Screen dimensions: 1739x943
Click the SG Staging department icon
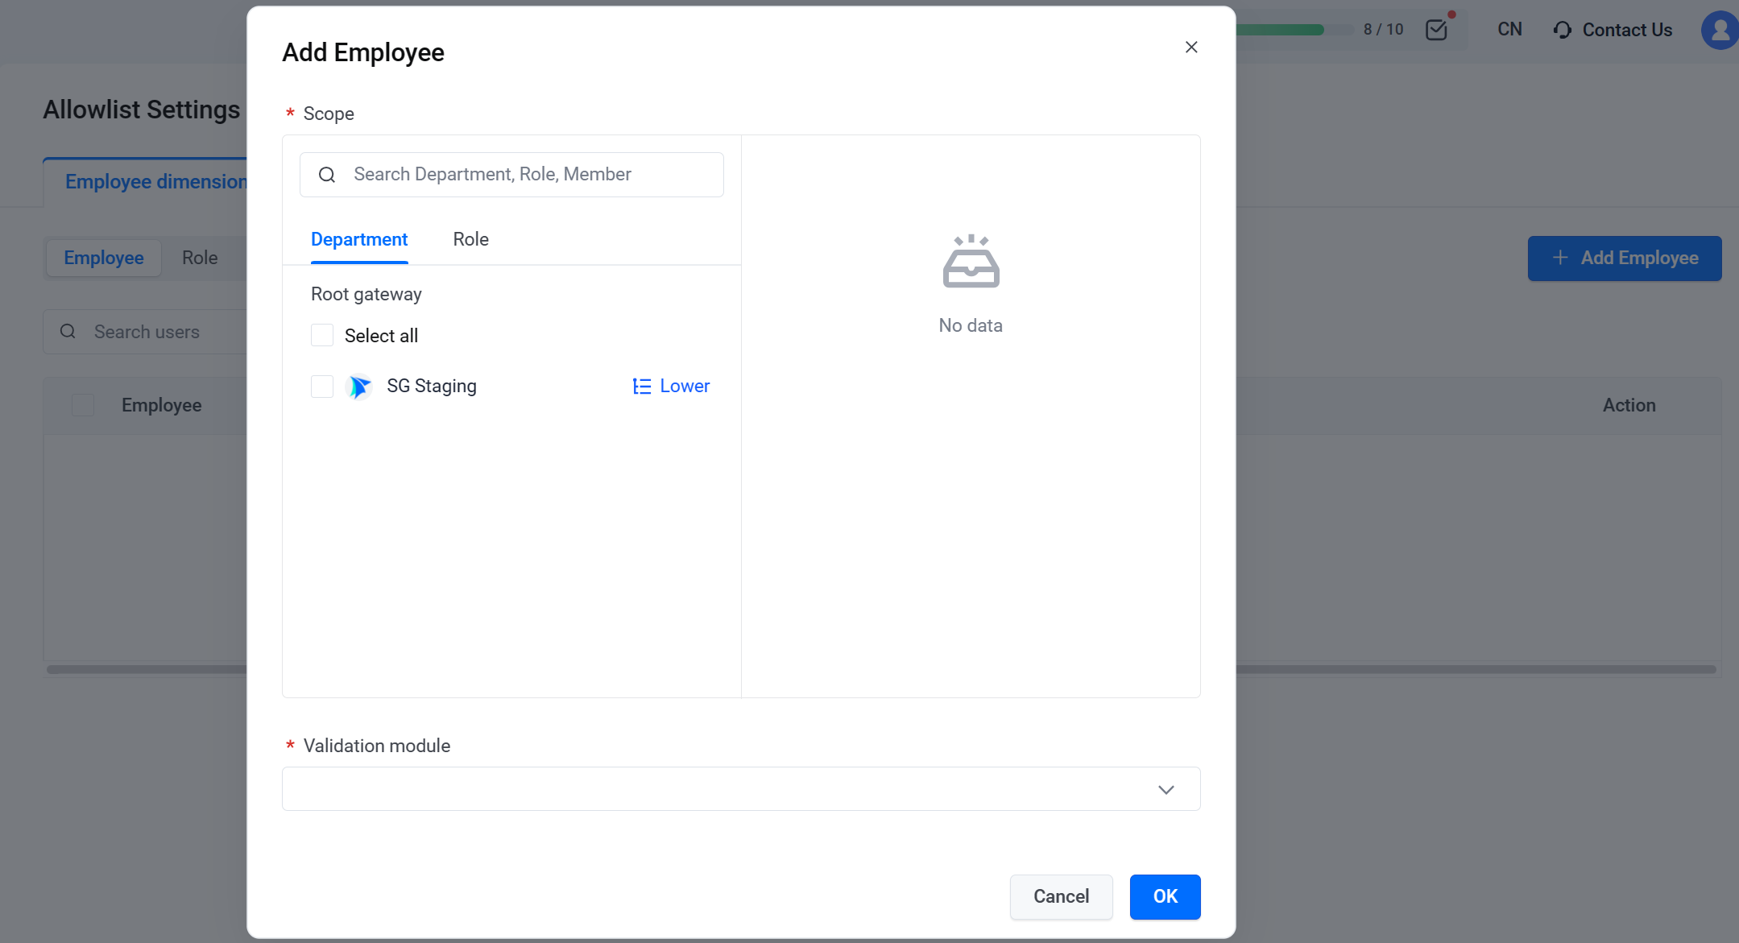point(361,386)
